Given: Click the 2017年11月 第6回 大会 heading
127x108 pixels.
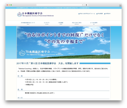Looking at the screenshot, I should [x=47, y=63].
